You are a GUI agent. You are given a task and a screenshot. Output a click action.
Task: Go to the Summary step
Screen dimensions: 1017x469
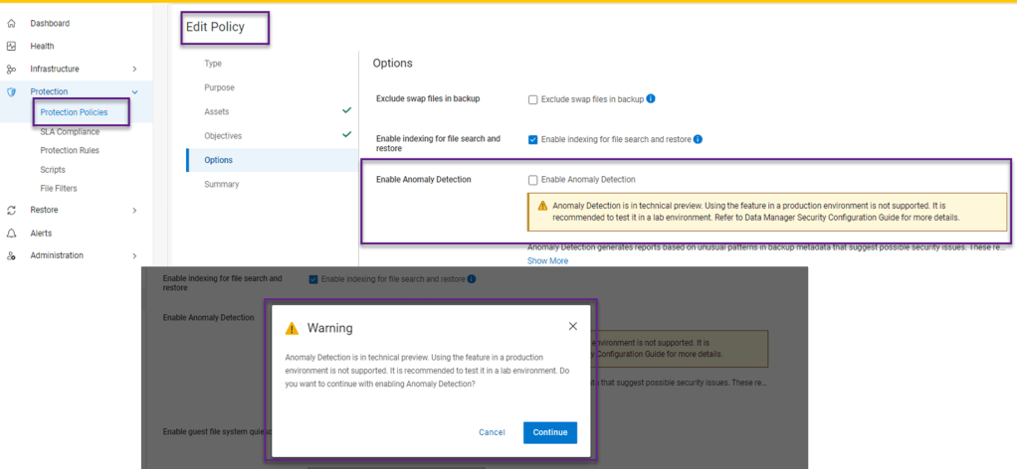[x=221, y=184]
